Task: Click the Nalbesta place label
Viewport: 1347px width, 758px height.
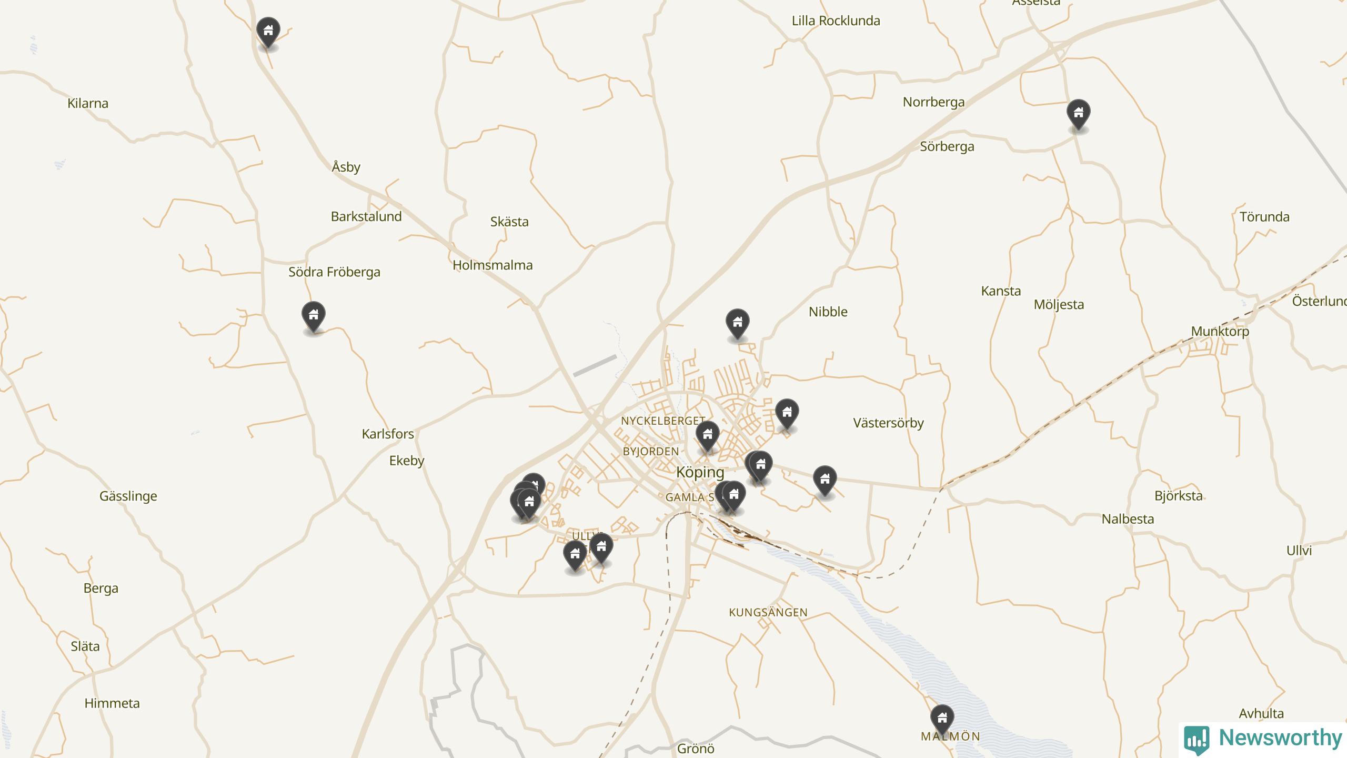Action: pyautogui.click(x=1128, y=519)
